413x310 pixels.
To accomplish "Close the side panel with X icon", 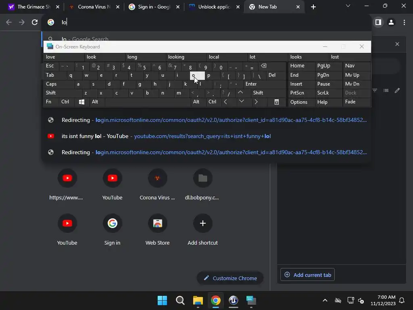I will coord(397,44).
